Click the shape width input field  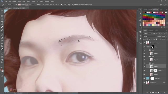point(47,5)
